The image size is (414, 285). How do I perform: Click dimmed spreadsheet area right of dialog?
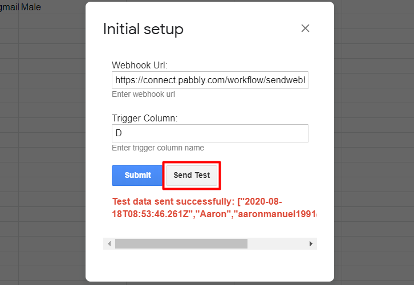[374, 142]
